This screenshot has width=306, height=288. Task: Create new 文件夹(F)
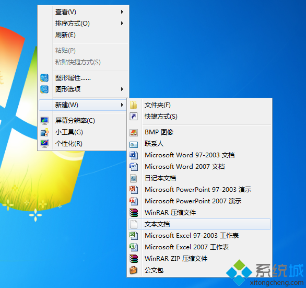[x=199, y=105]
